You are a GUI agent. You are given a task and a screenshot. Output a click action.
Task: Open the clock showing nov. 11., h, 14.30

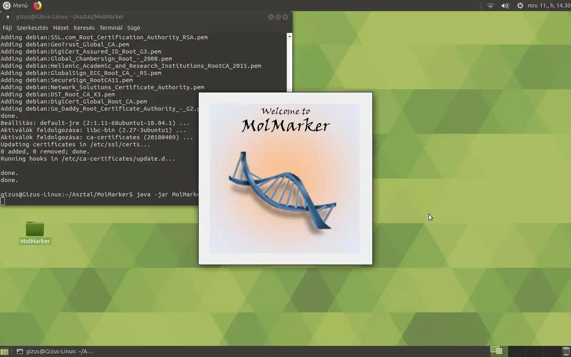(549, 6)
